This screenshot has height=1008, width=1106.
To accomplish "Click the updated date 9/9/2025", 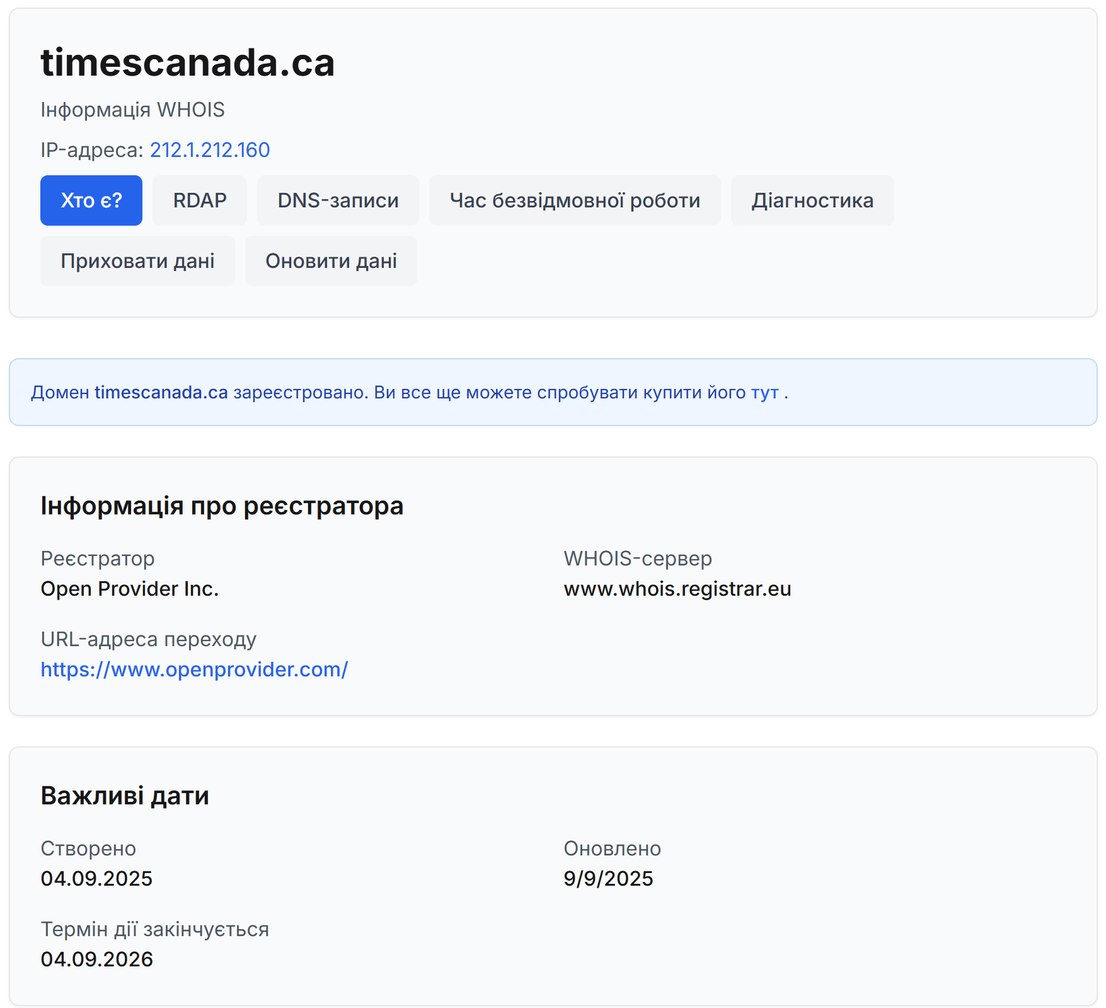I will point(608,879).
